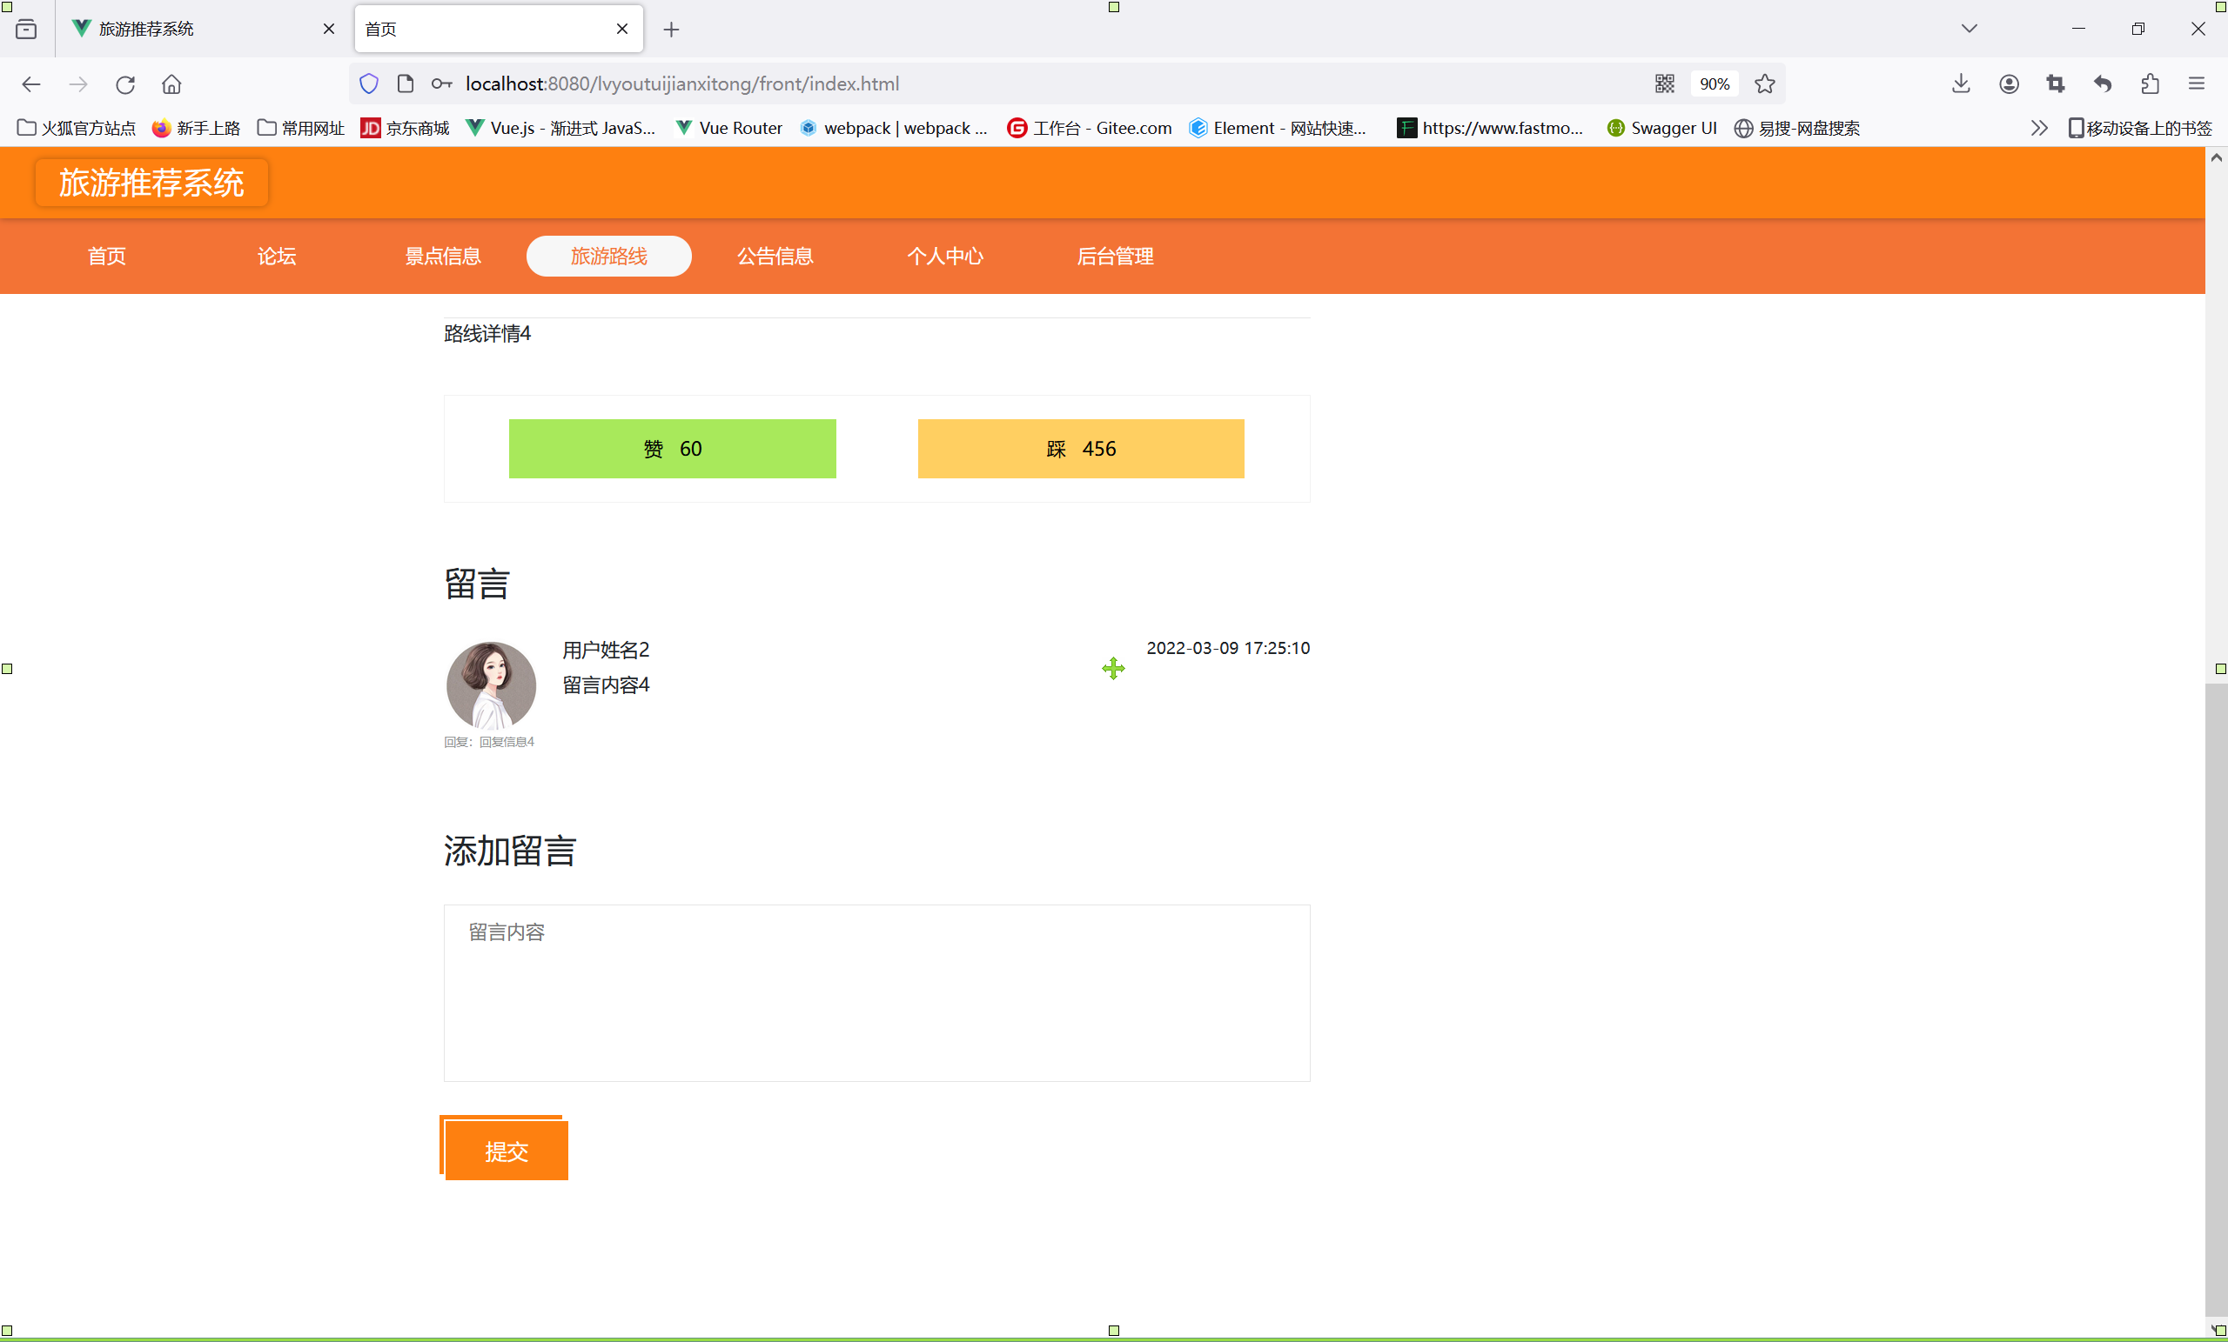
Task: Open the Firefox hamburger menu
Action: coord(2197,84)
